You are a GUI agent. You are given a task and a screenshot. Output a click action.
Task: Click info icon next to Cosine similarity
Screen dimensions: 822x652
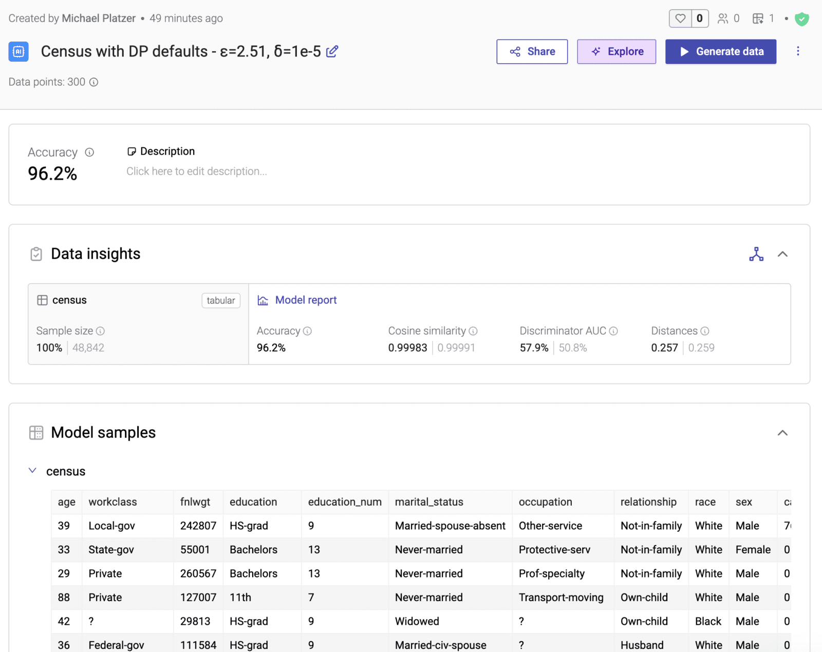coord(473,331)
